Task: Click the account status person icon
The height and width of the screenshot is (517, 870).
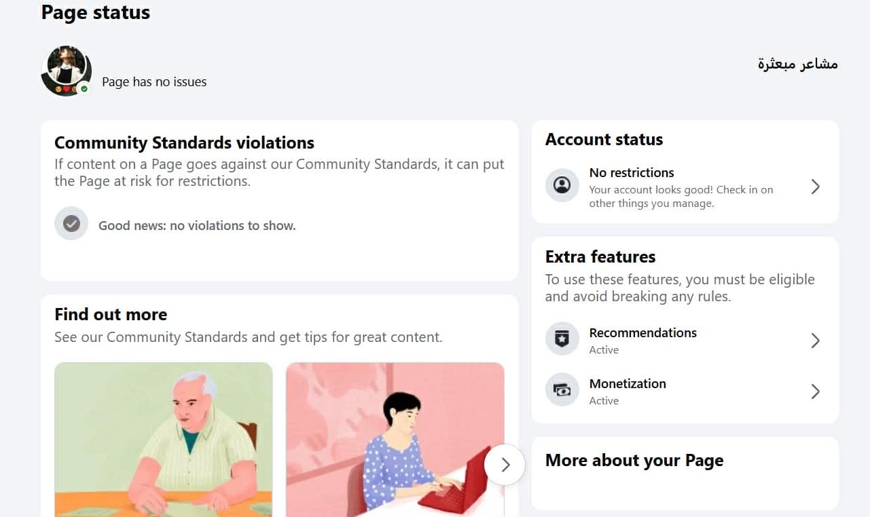Action: 562,185
